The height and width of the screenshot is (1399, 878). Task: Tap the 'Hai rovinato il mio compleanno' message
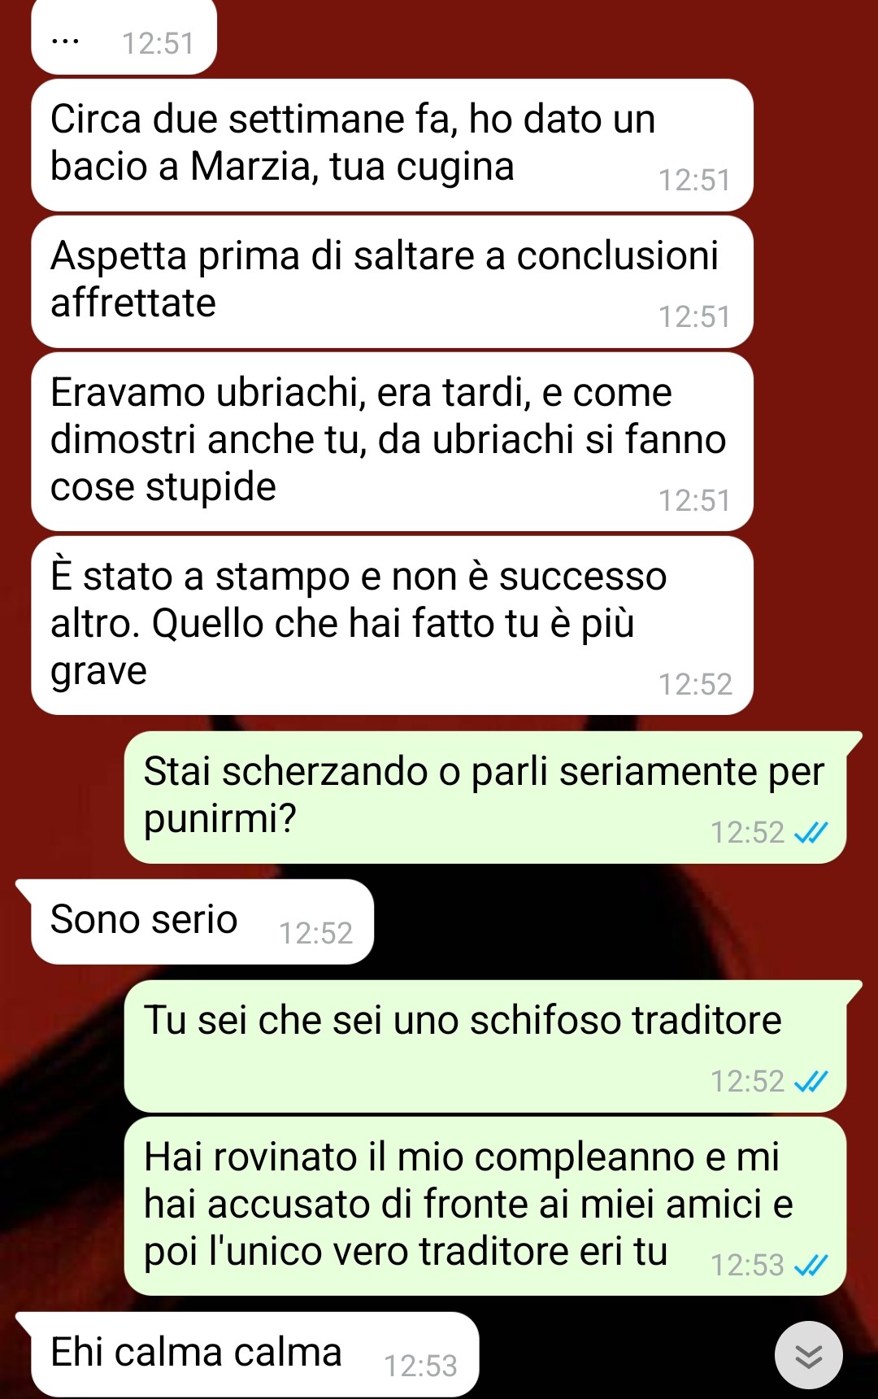tap(485, 1206)
